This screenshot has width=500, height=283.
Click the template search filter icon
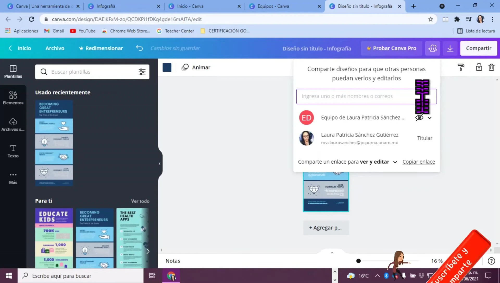pyautogui.click(x=142, y=72)
